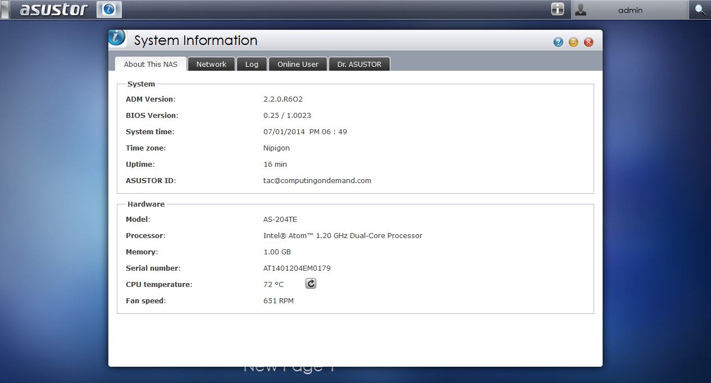This screenshot has width=711, height=383.
Task: Click the BIOS Version label
Action: click(152, 115)
